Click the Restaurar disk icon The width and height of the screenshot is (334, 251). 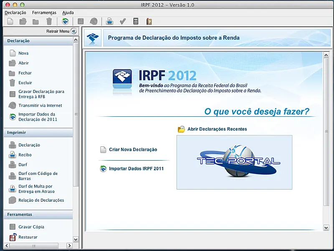tap(13, 237)
